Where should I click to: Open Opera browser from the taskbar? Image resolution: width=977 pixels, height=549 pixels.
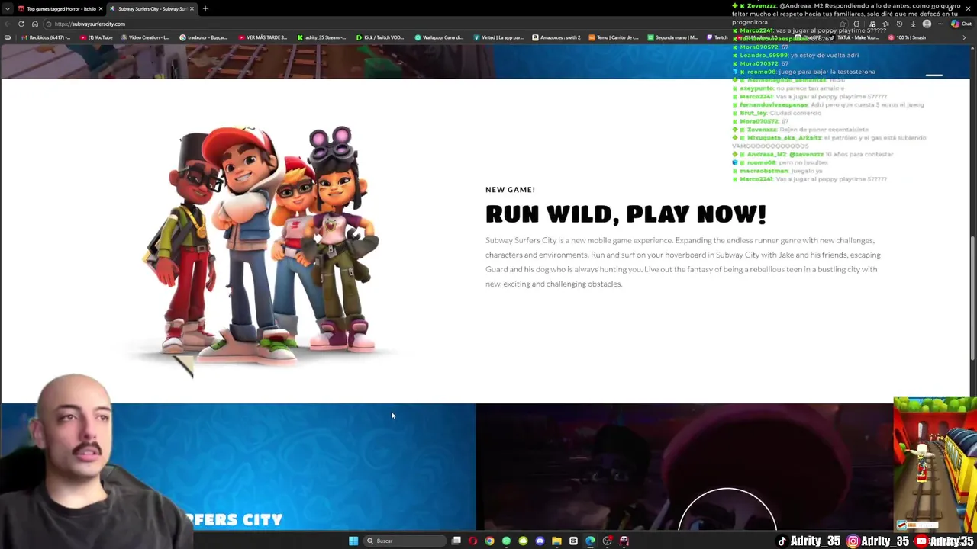coord(472,541)
